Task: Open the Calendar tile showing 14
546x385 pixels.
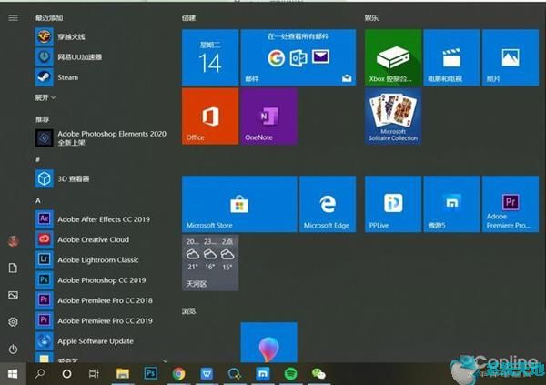Action: (x=210, y=57)
